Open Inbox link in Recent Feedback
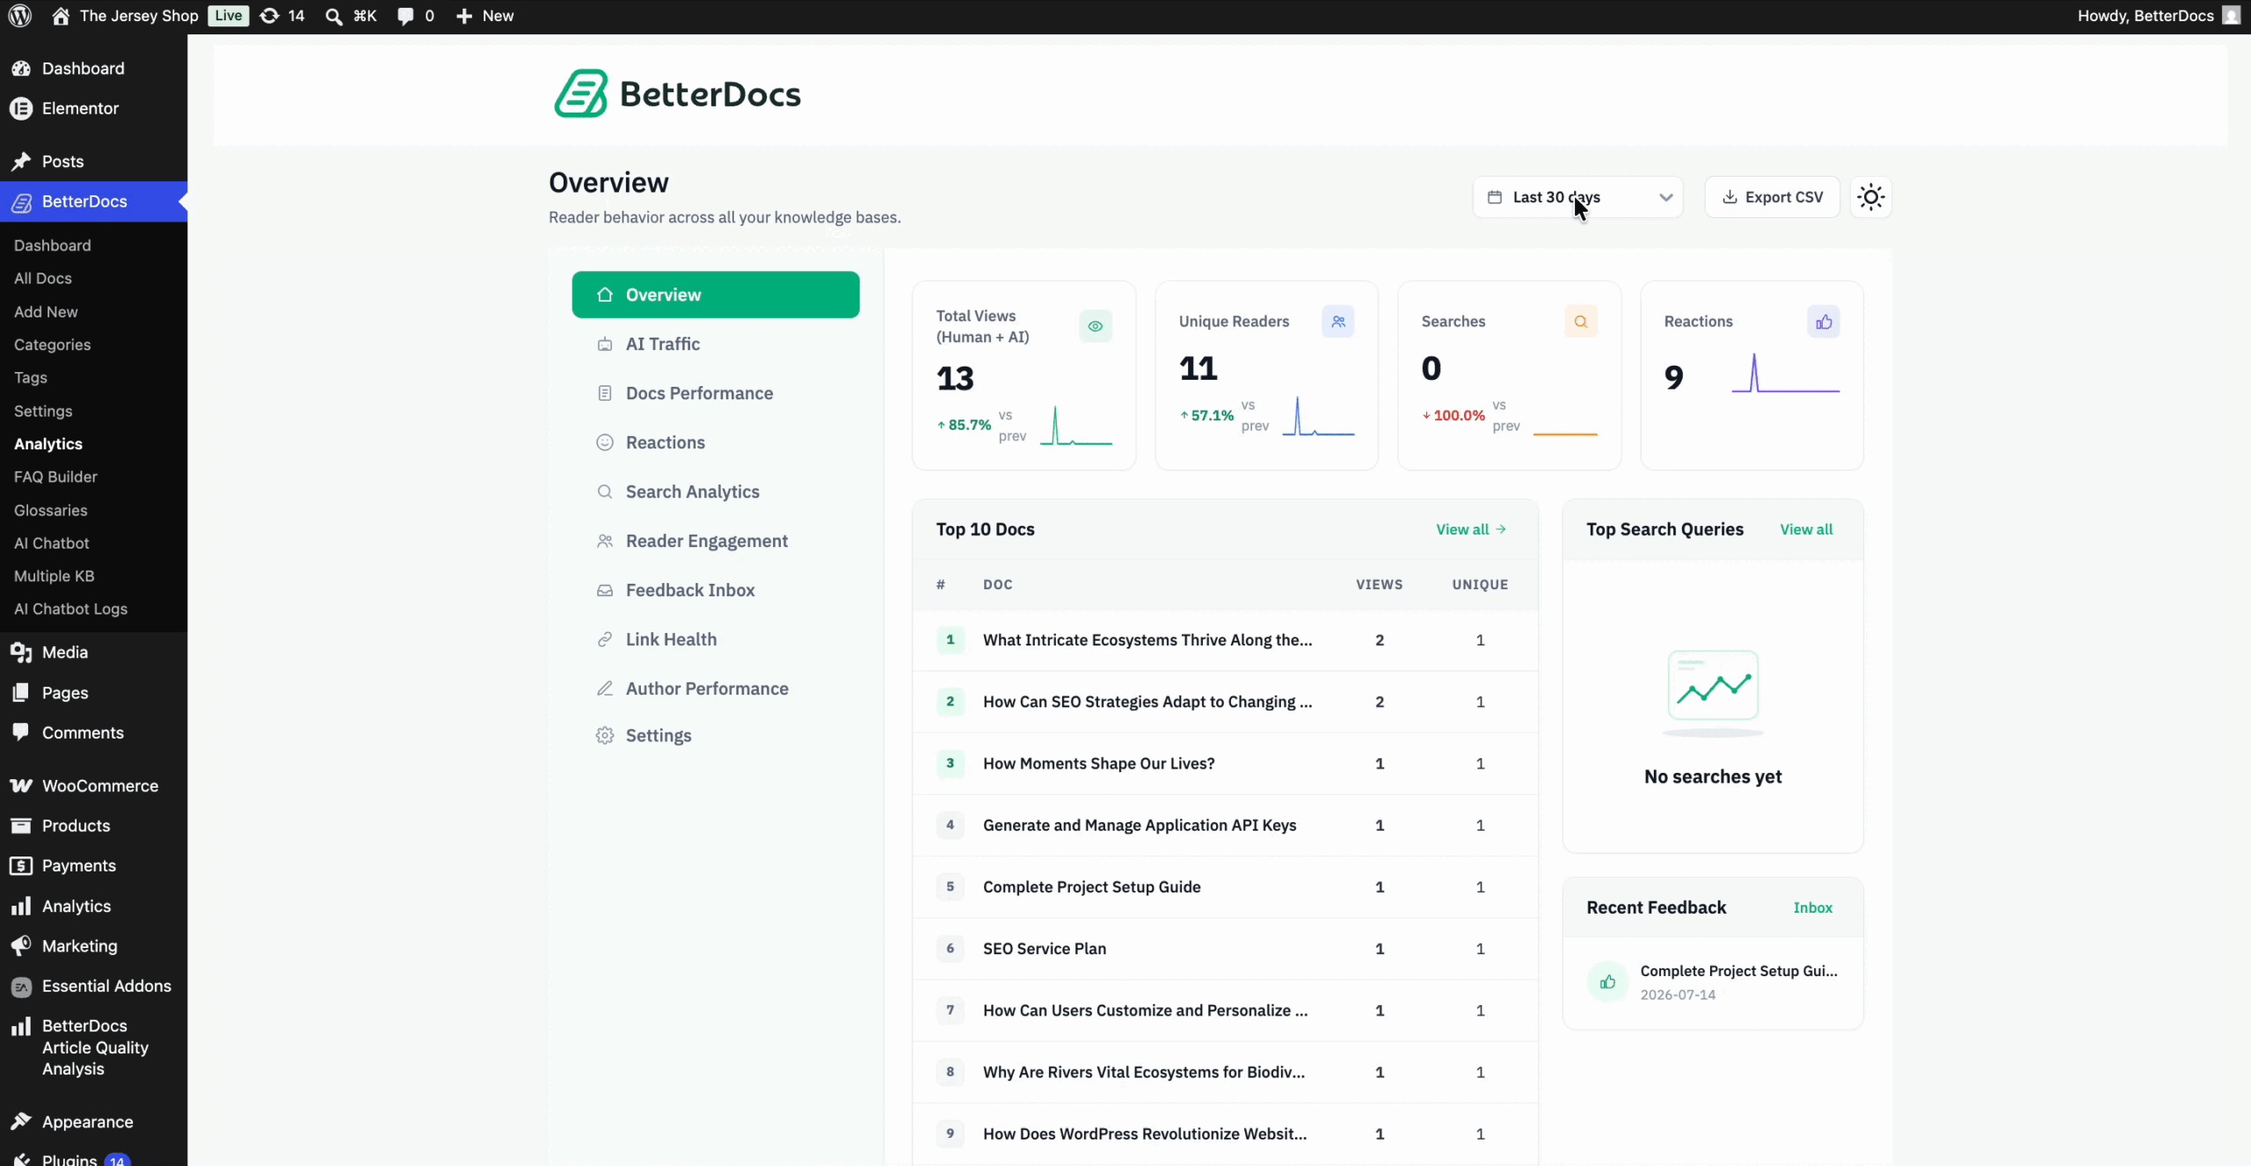Image resolution: width=2251 pixels, height=1166 pixels. point(1812,907)
